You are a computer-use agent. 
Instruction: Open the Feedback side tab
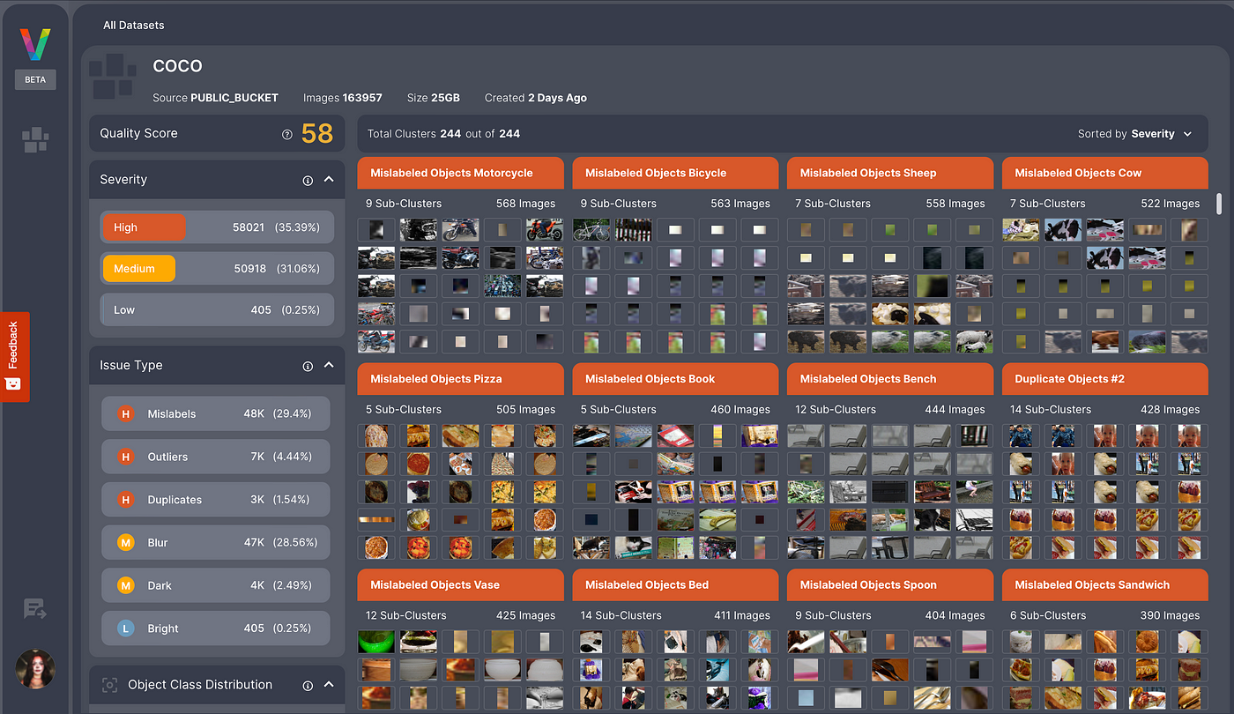(15, 356)
